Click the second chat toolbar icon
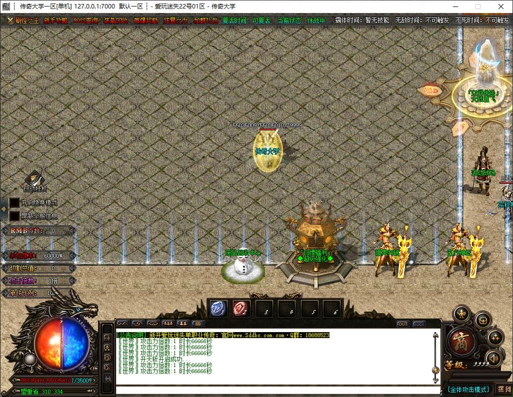Screen dimensions: 513x397 click(138, 324)
